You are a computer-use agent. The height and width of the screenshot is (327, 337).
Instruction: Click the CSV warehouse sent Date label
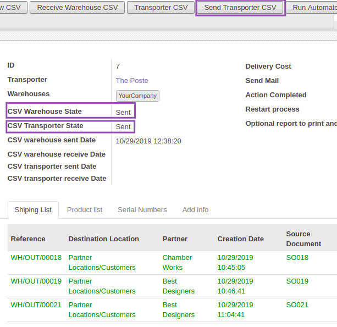51,140
